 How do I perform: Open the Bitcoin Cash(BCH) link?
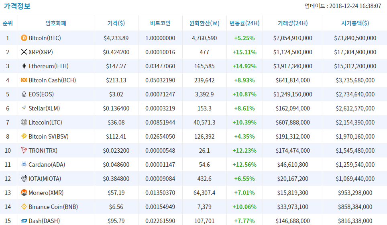(x=52, y=80)
